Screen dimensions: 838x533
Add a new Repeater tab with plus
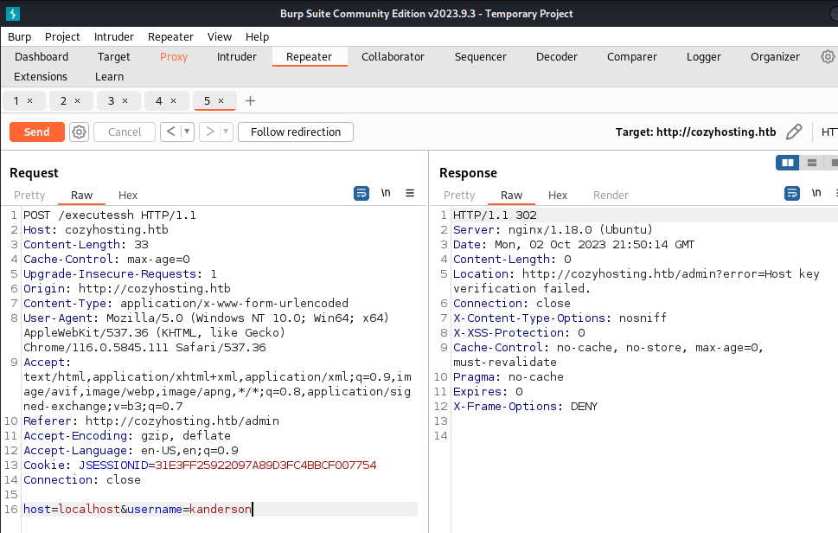(250, 101)
